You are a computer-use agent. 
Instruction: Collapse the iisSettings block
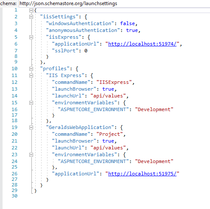tap(31, 17)
